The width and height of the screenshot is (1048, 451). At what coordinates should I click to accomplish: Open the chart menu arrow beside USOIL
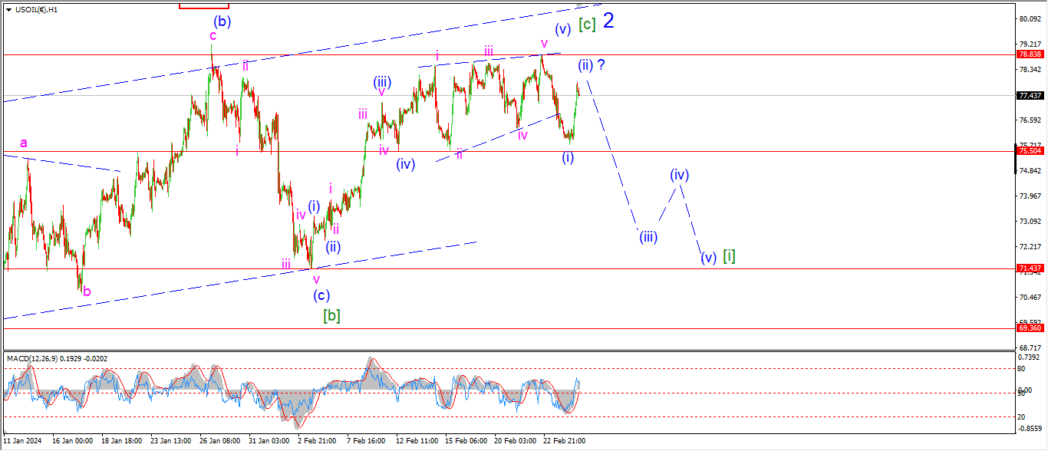pos(8,10)
